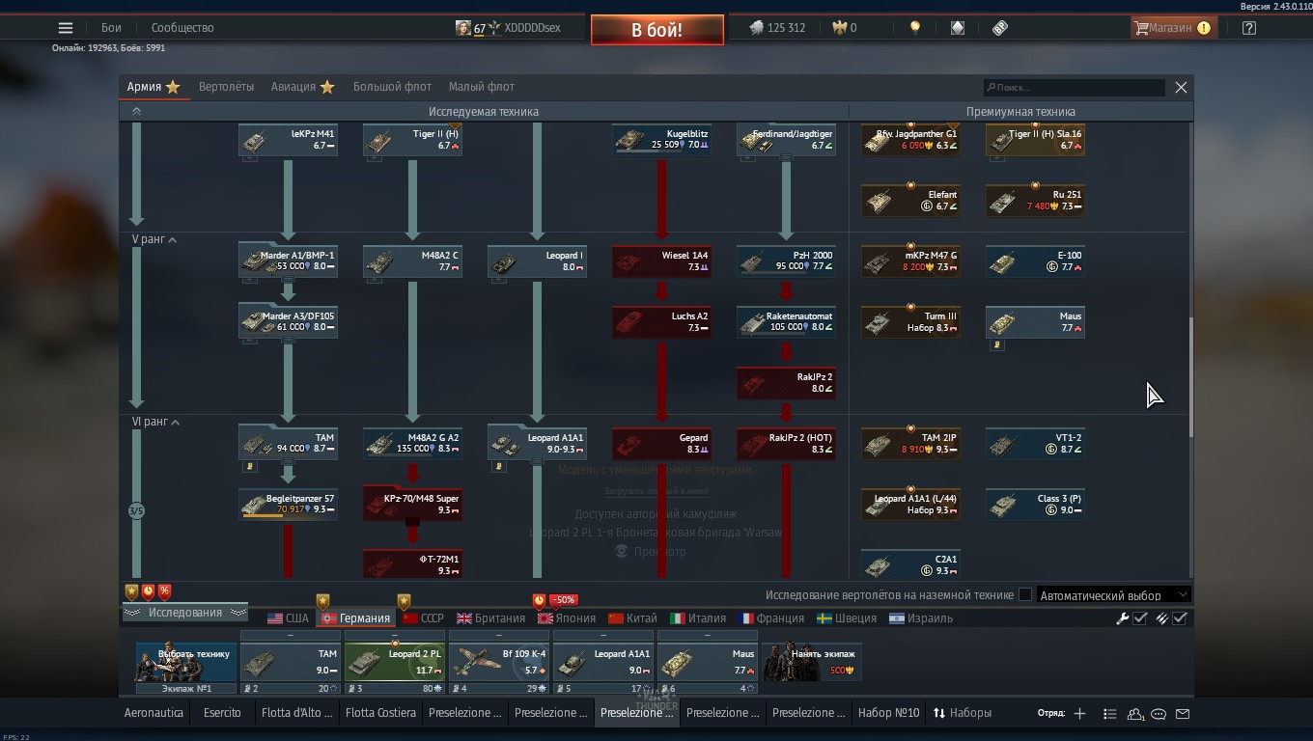Open the chat bubble icon

click(x=1159, y=713)
